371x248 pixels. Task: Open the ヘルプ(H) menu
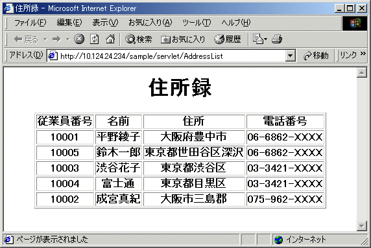coord(236,23)
